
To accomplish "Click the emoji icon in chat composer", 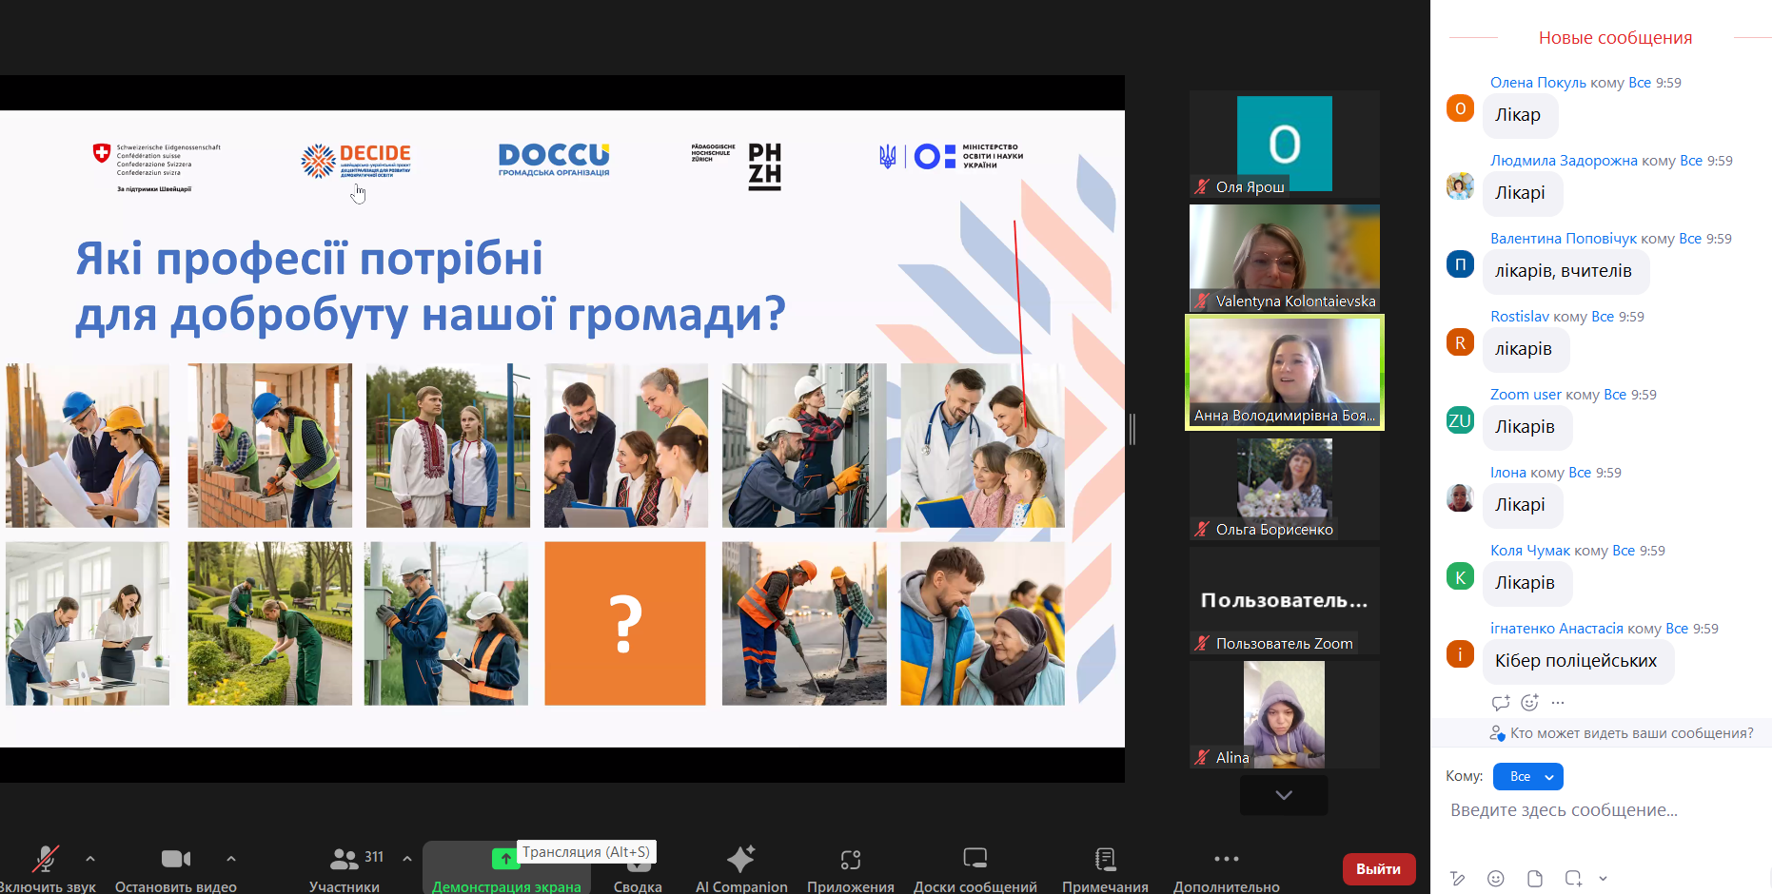I will pyautogui.click(x=1496, y=878).
